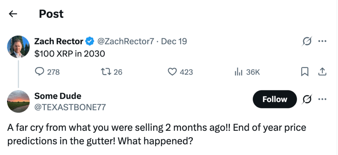The height and width of the screenshot is (155, 338).
Task: Click the Grok icon on Zach's post
Action: coord(306,41)
